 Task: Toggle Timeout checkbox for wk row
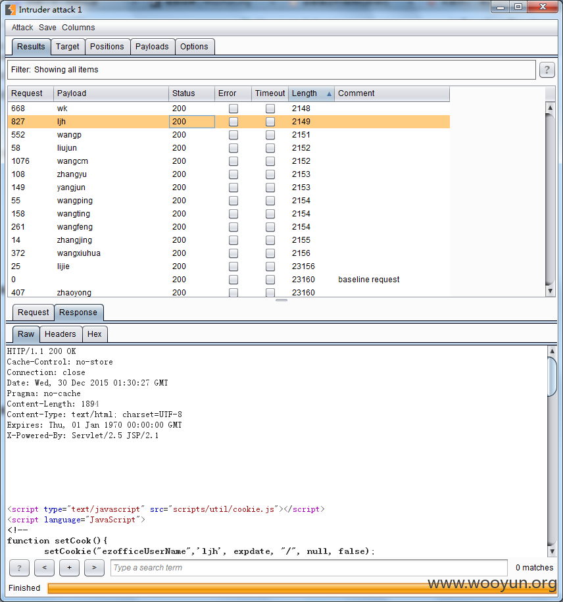point(270,109)
